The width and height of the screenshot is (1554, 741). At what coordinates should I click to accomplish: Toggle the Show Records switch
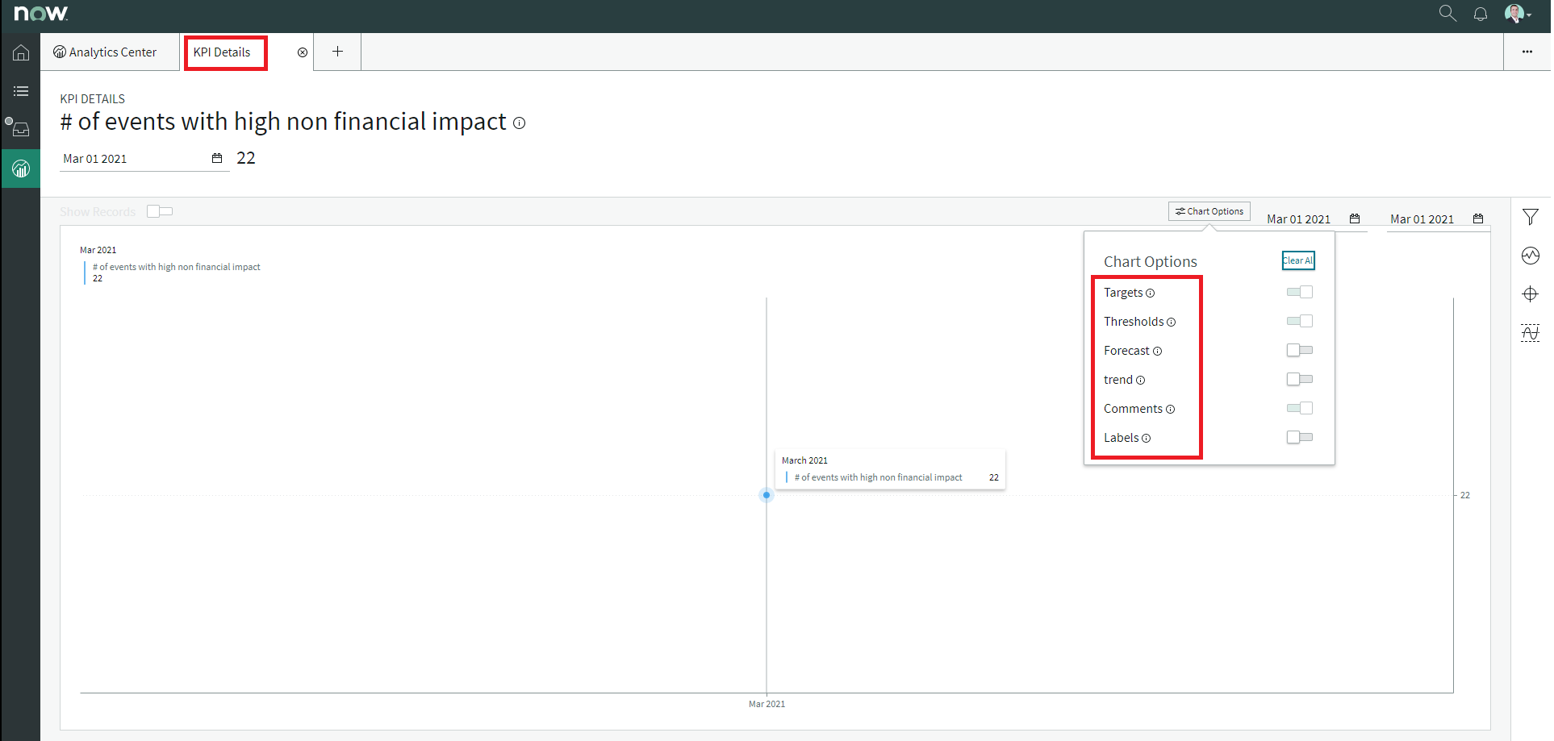tap(160, 211)
